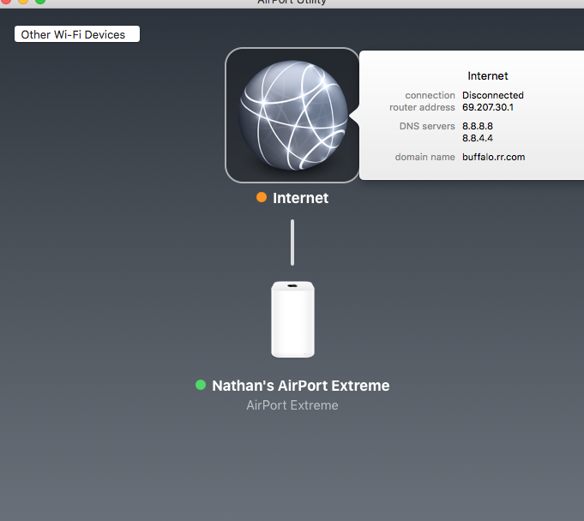Open the Other Wi-Fi Devices button
584x521 pixels.
pyautogui.click(x=77, y=34)
